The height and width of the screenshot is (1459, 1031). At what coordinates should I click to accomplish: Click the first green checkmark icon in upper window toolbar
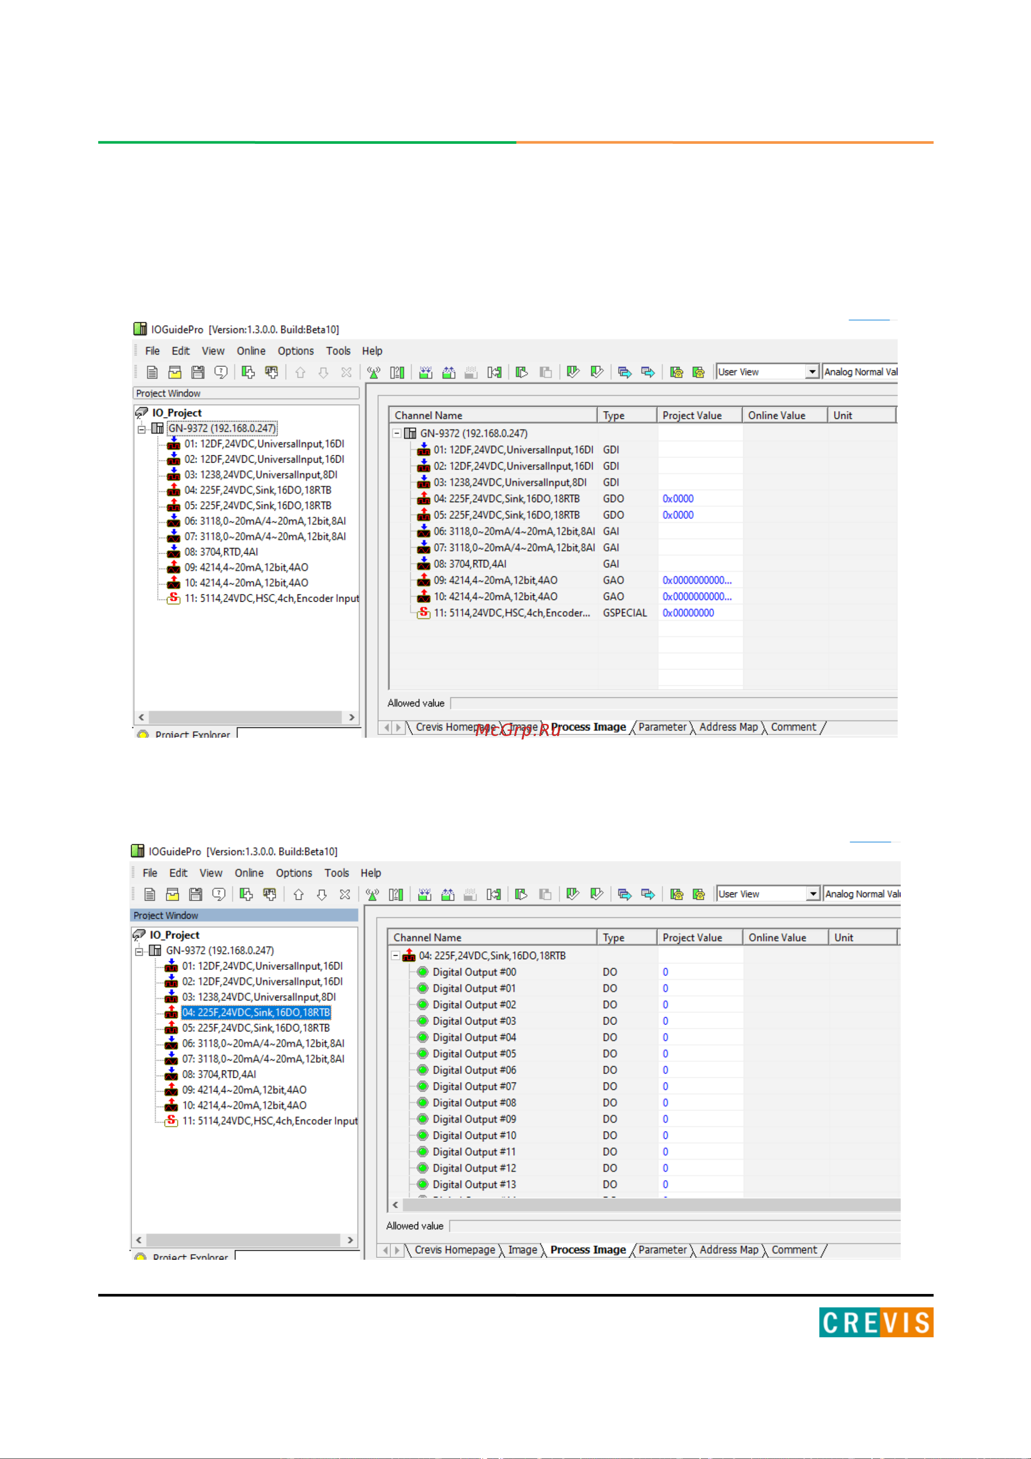coord(573,373)
